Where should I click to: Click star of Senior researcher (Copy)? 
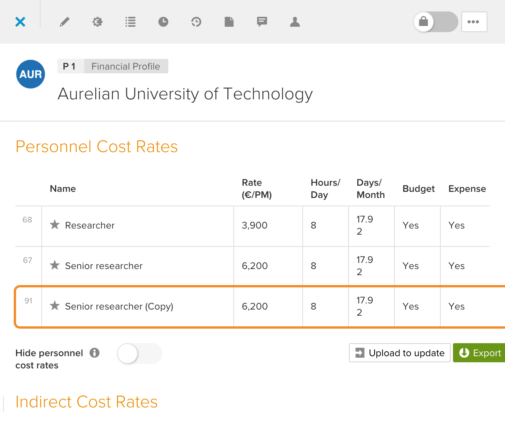pyautogui.click(x=55, y=306)
